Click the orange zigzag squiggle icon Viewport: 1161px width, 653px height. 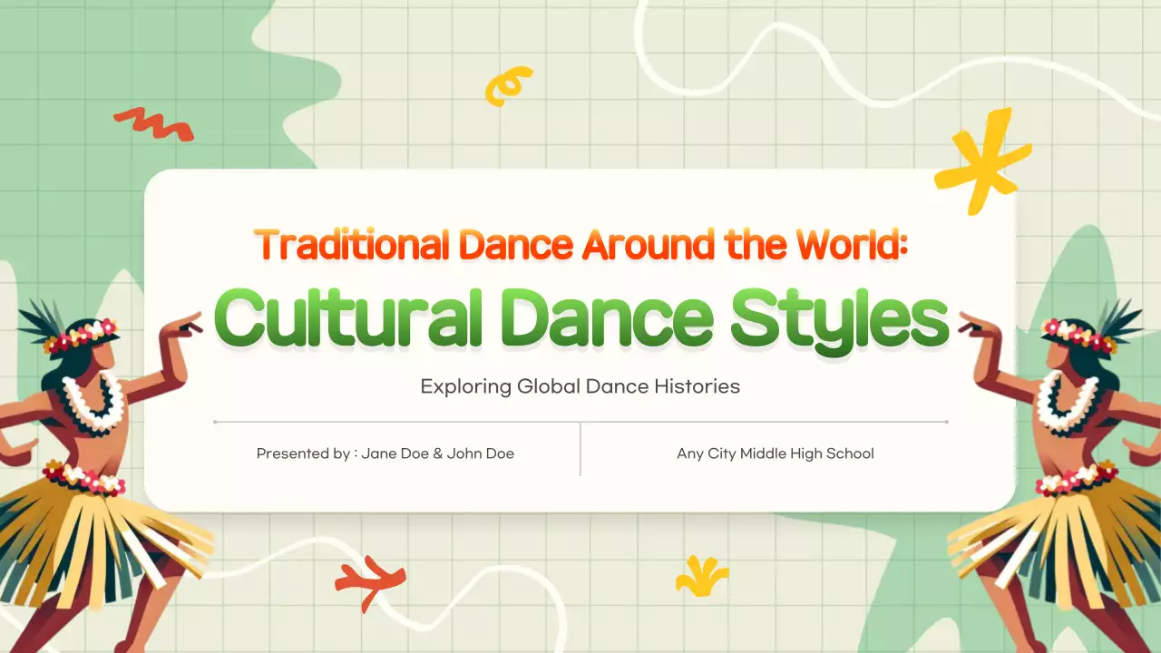coord(154,124)
